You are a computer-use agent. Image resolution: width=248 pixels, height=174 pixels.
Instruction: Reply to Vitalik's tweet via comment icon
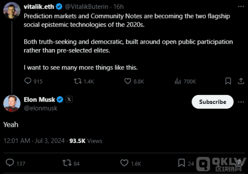click(28, 81)
